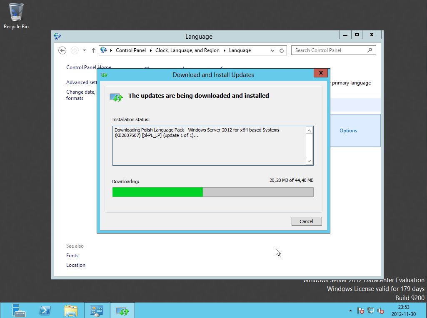
Task: Click the updates globe icon beside heading
Action: [x=116, y=97]
